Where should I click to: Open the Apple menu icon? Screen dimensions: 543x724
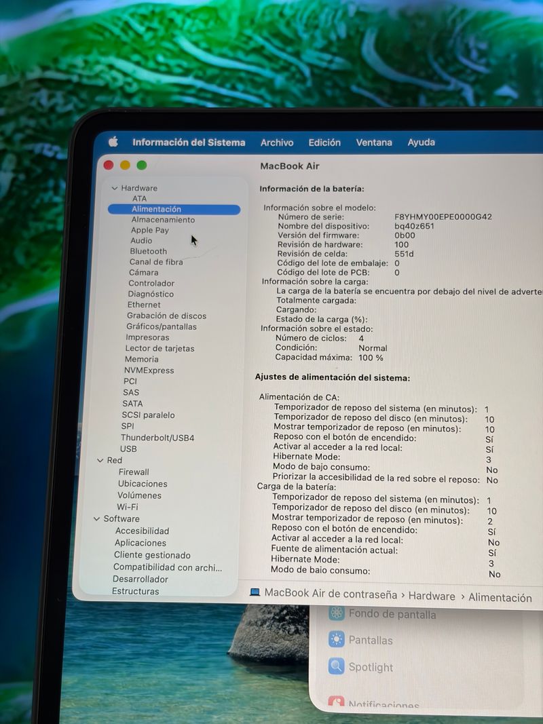point(113,142)
